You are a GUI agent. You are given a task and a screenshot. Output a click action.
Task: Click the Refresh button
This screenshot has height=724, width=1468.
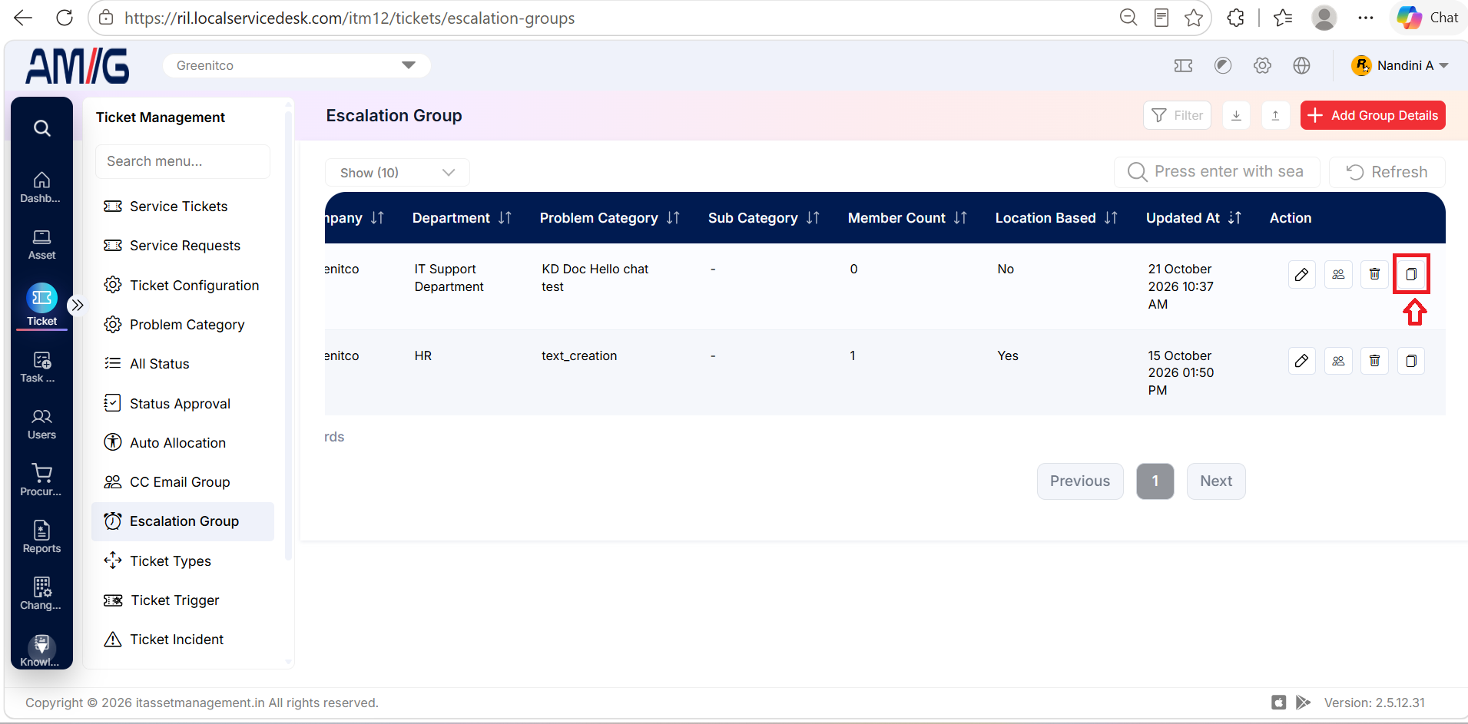(x=1387, y=172)
